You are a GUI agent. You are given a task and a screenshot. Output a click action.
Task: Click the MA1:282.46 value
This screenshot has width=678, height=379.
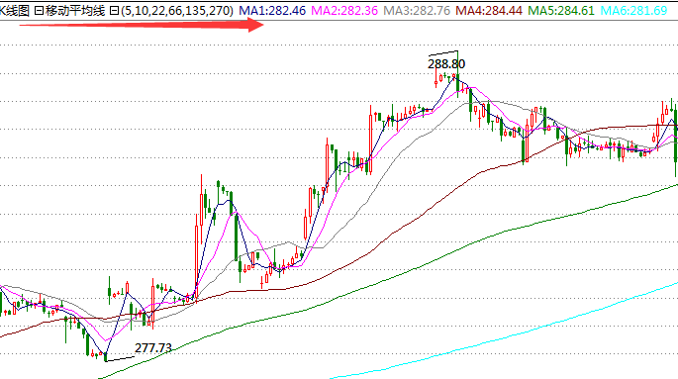272,10
